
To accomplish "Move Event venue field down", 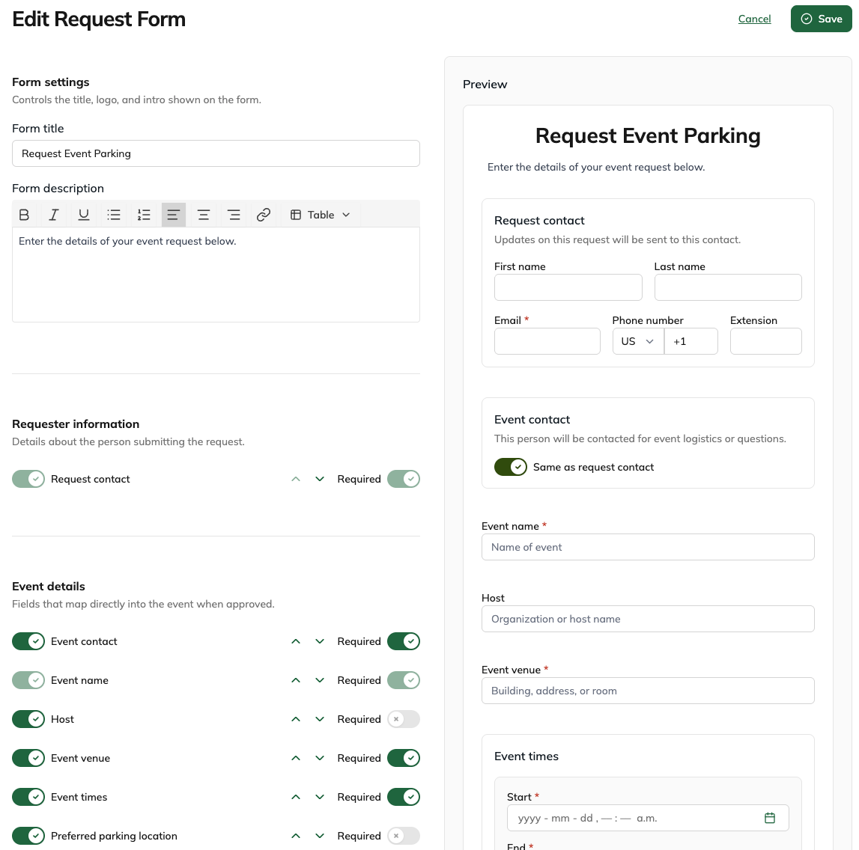I will (320, 758).
